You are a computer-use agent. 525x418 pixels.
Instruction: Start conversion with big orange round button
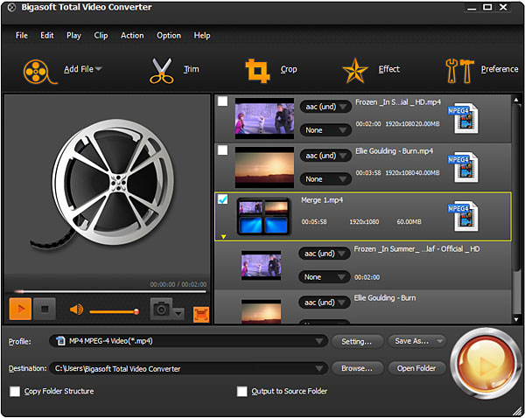pyautogui.click(x=485, y=364)
